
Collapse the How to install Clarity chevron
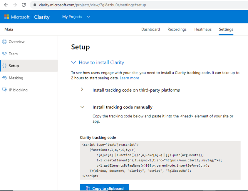click(73, 62)
